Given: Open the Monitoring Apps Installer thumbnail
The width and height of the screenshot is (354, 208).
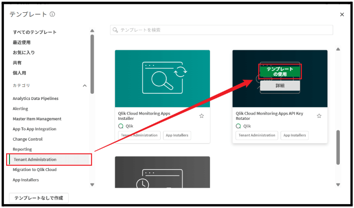Looking at the screenshot, I should coord(162,78).
